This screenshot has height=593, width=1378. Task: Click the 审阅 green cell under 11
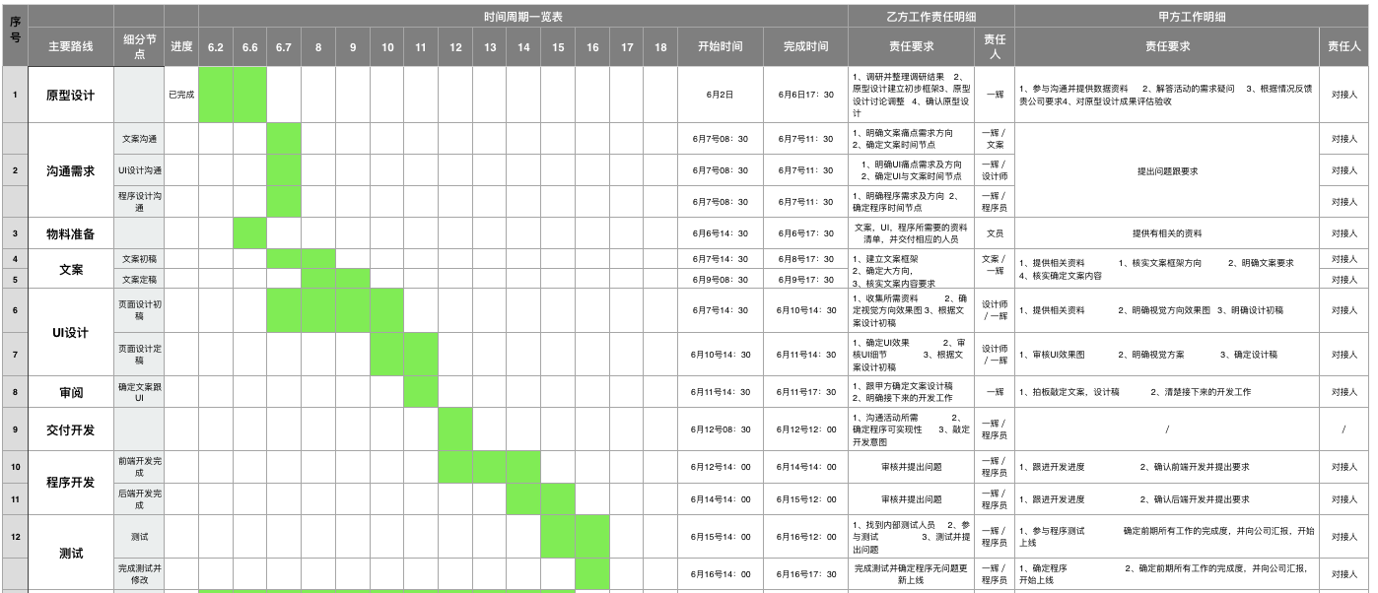point(421,391)
